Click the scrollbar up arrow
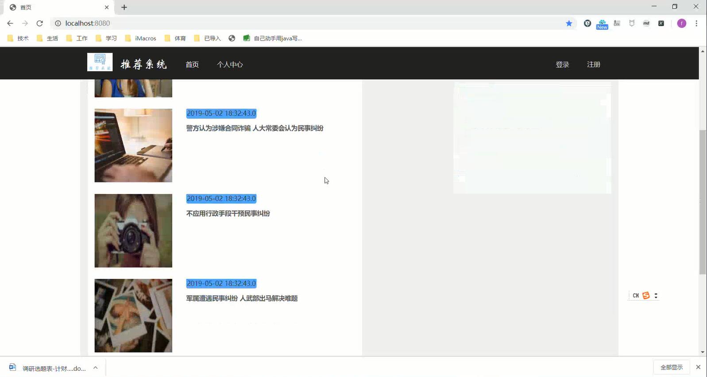This screenshot has width=707, height=377. tap(703, 51)
